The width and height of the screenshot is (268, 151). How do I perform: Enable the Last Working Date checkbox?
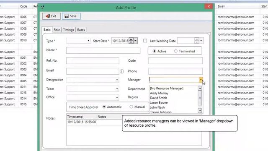[x=145, y=41]
